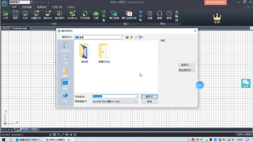Screen dimensions: 253x142
Task: Click the VIP crown icon
Action: 217,18
